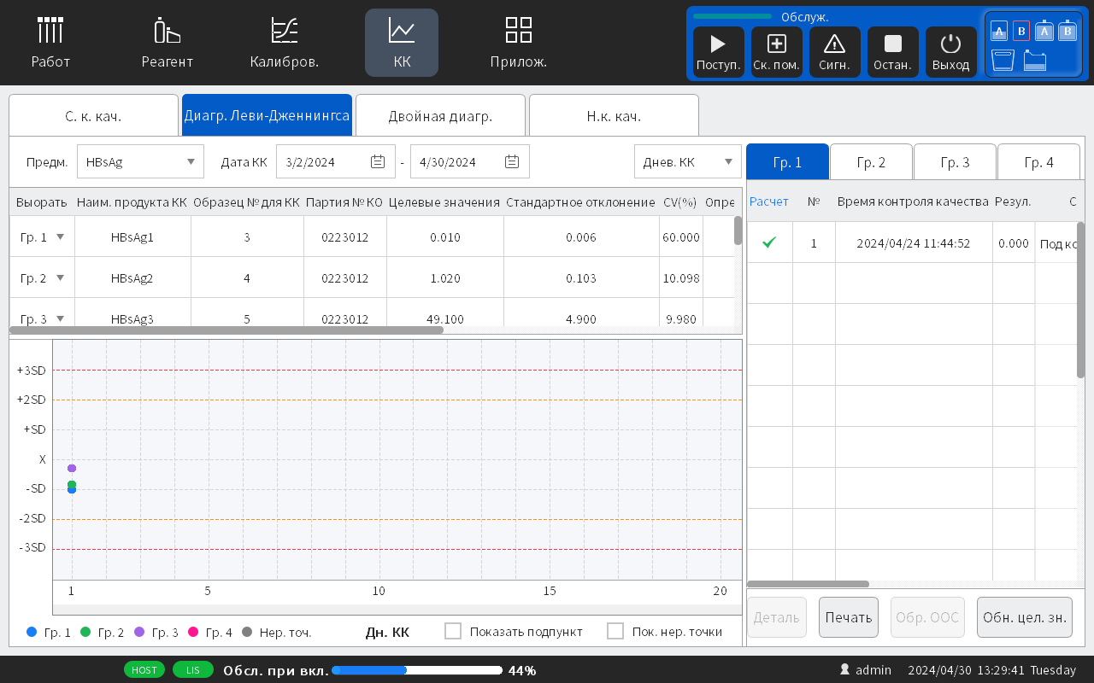Open the Прилож. applications module
Image resolution: width=1094 pixels, height=683 pixels.
coord(519,43)
